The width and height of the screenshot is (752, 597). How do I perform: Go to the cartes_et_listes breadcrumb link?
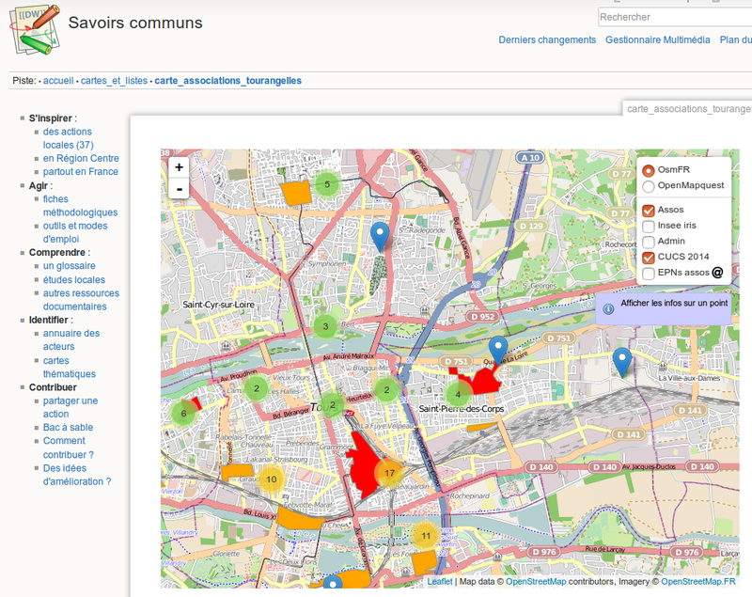[114, 81]
